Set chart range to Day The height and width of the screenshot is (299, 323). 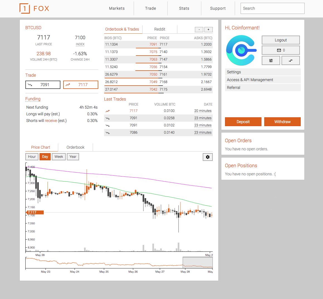click(x=45, y=157)
